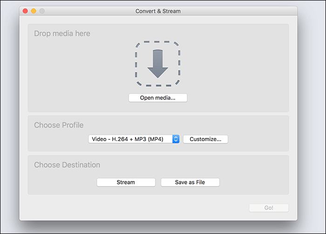Click the Choose Profile heading
This screenshot has width=326, height=234.
point(59,125)
